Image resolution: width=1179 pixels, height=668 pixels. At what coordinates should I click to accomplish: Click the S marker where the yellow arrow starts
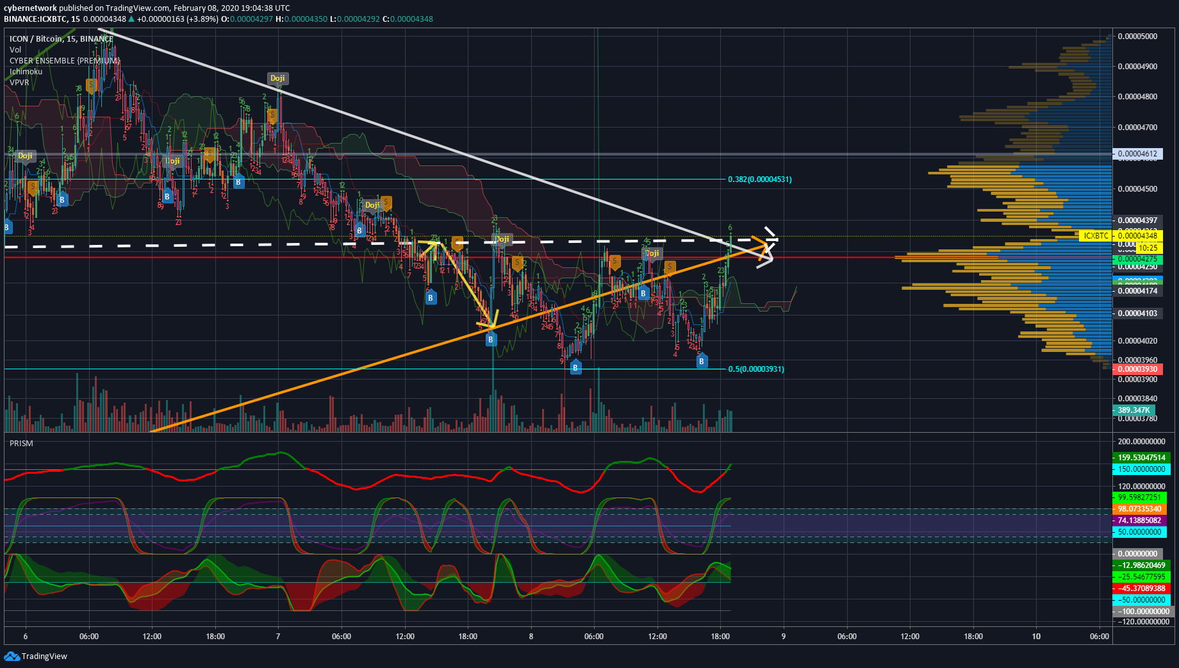[458, 243]
